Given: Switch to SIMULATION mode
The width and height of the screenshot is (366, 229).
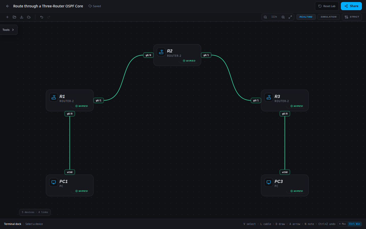Looking at the screenshot, I should [328, 17].
